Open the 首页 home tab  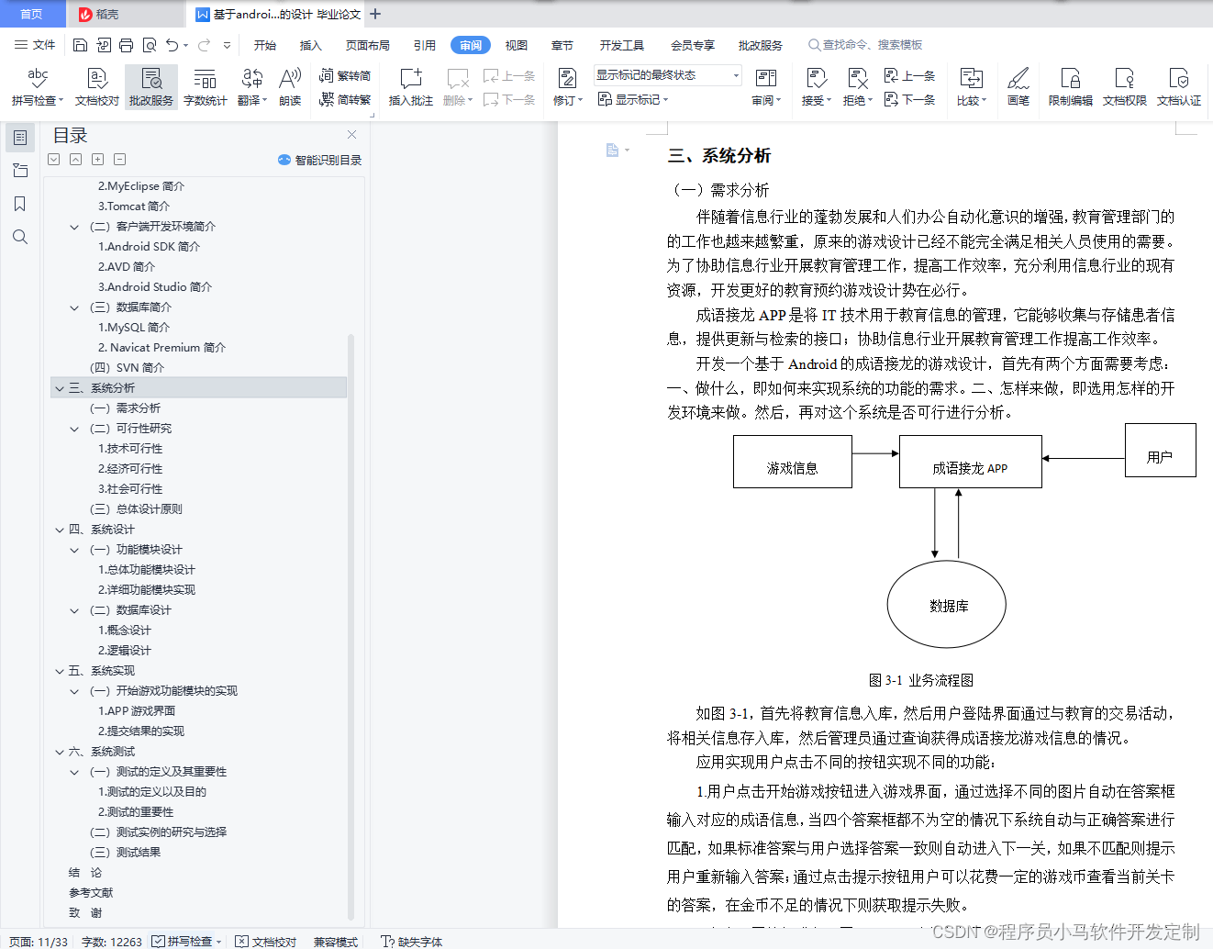tap(32, 14)
